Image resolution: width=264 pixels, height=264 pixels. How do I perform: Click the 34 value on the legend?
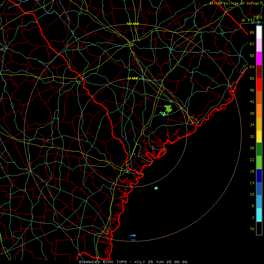pos(252,125)
